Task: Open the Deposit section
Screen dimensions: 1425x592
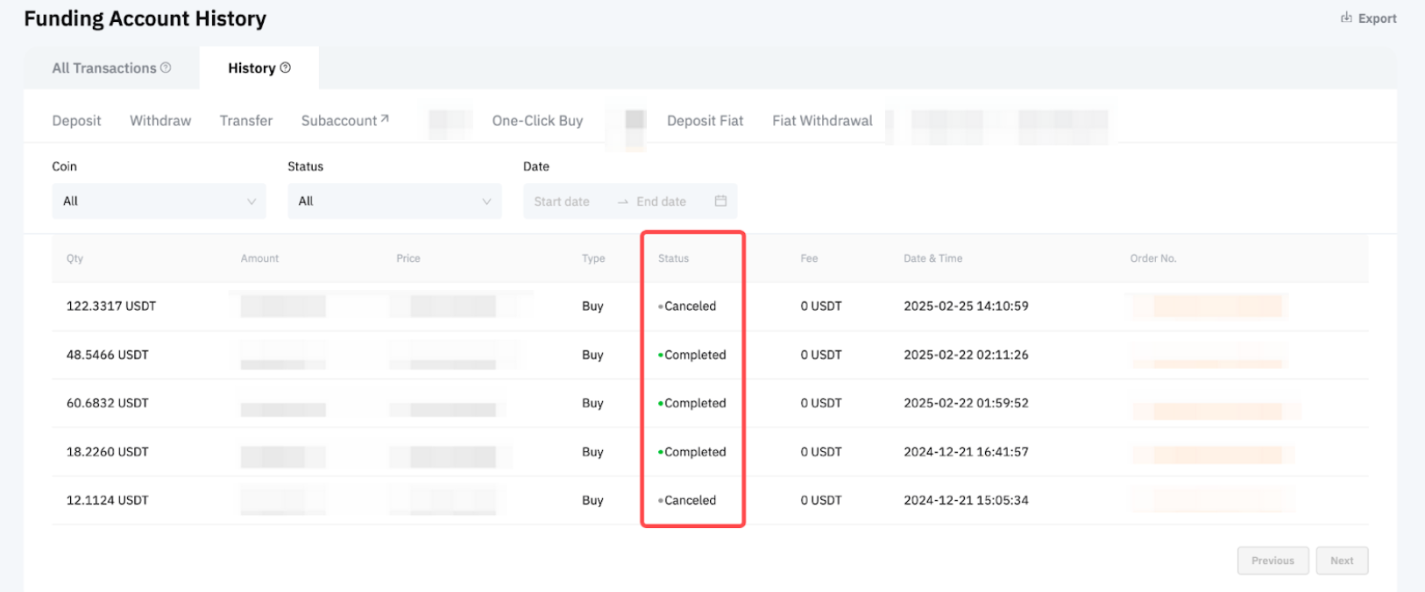Action: tap(76, 121)
